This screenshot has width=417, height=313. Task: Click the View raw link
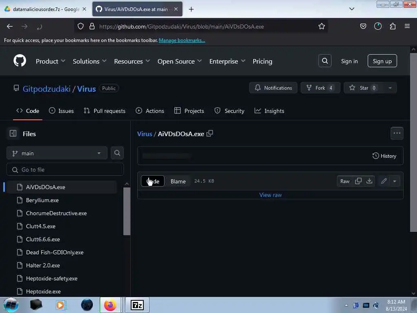pos(270,195)
